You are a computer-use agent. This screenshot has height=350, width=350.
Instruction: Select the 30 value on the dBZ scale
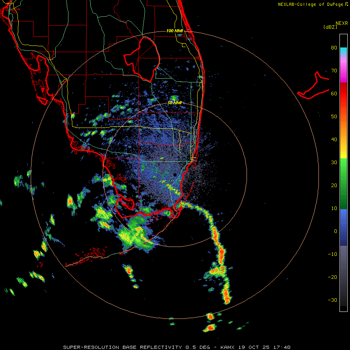pyautogui.click(x=334, y=163)
